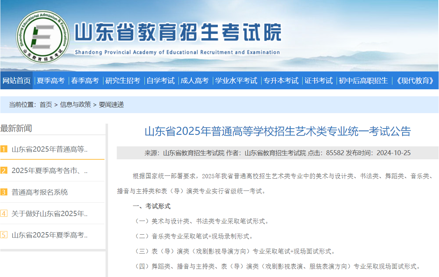Viewport: 439px width, 277px height.
Task: Click the number 3 badge in news list
Action: pos(4,192)
